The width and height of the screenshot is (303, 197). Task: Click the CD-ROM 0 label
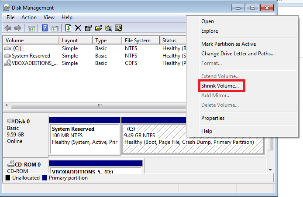point(28,165)
